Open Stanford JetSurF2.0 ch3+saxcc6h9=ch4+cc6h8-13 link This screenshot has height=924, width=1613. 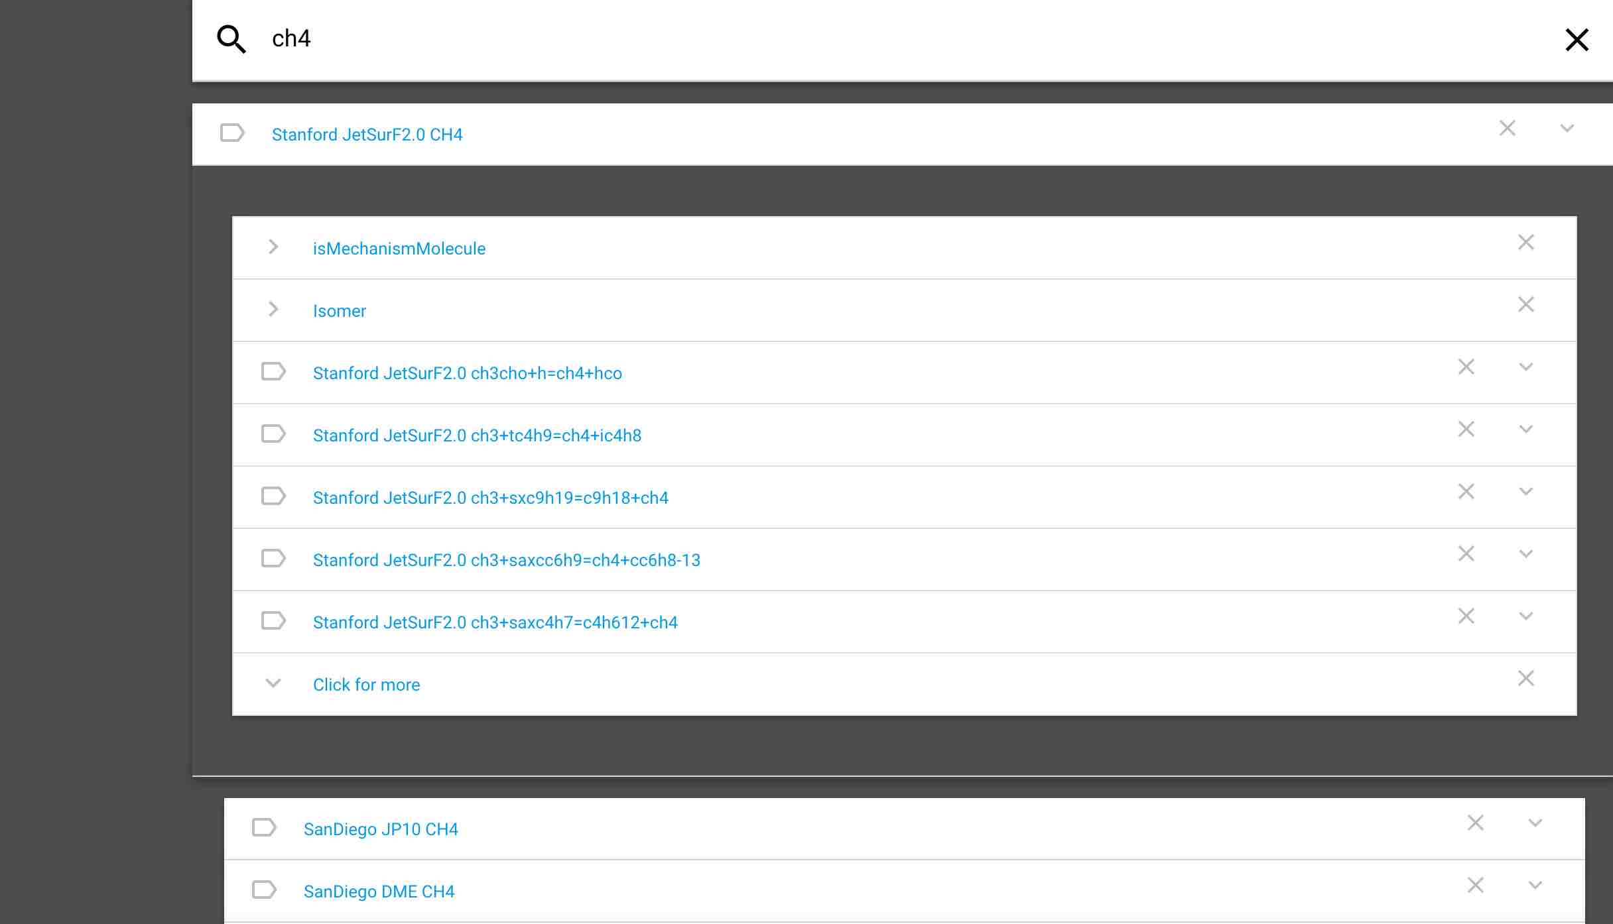tap(506, 560)
